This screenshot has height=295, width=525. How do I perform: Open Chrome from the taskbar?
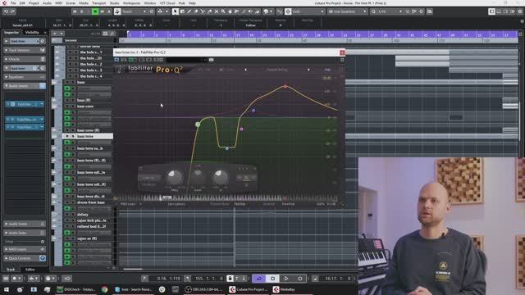pos(104,289)
